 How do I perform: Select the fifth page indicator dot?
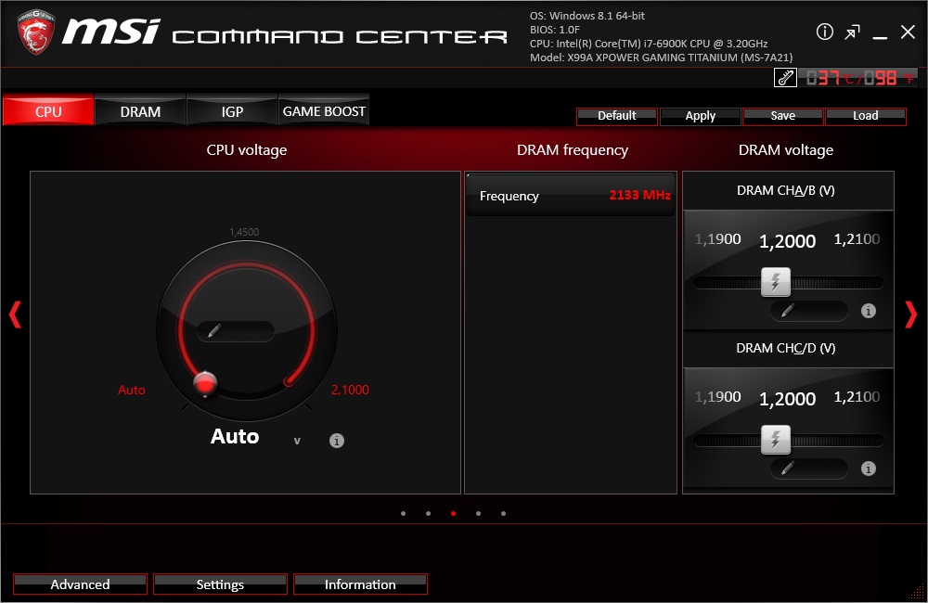click(503, 513)
